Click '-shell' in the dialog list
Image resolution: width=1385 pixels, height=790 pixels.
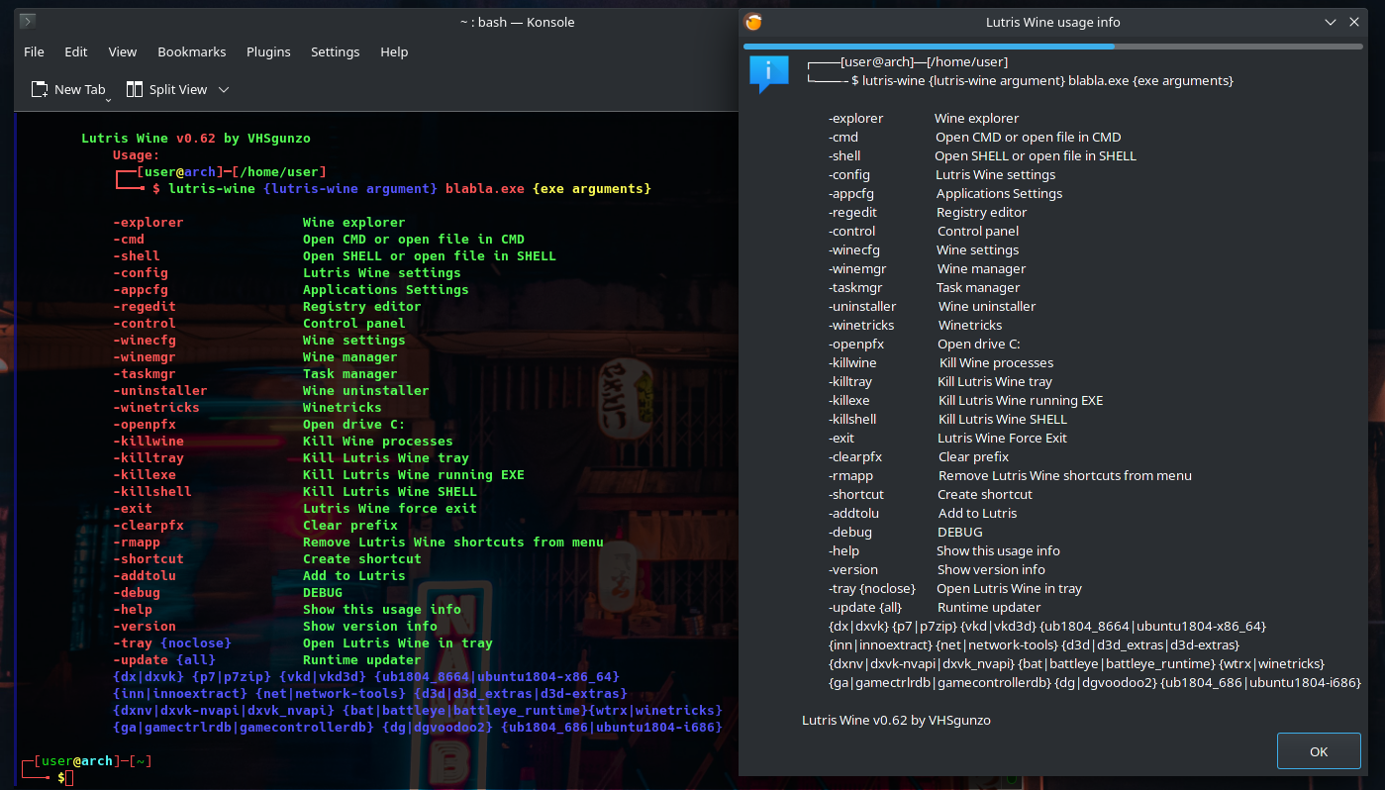[844, 155]
